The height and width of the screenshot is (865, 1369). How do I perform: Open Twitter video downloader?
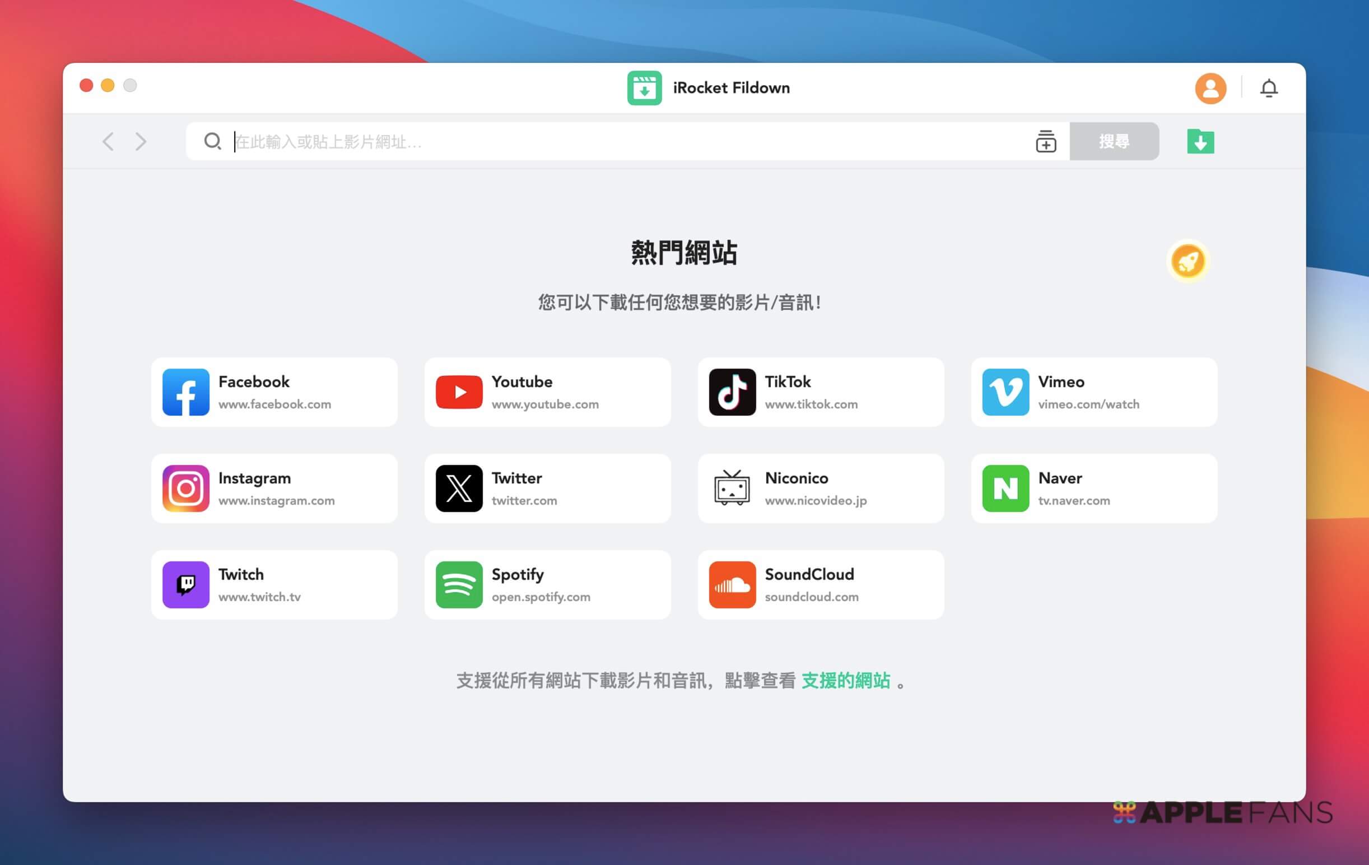[x=548, y=489]
